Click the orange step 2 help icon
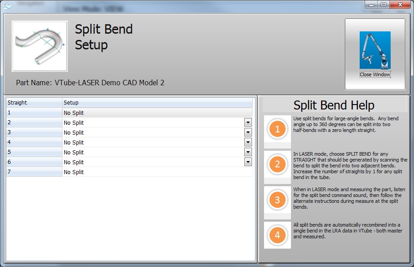 click(277, 165)
